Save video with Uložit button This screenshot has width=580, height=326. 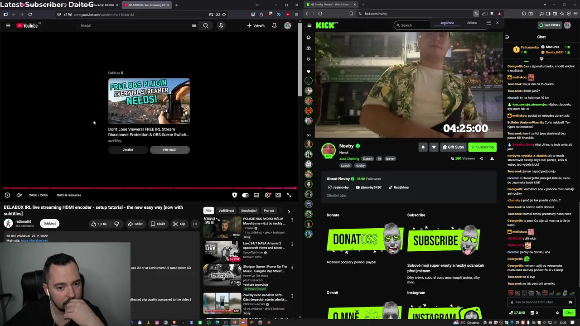coord(158,224)
